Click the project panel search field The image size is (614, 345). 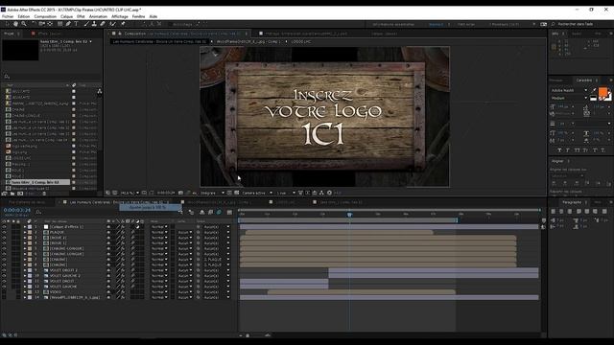pos(51,77)
